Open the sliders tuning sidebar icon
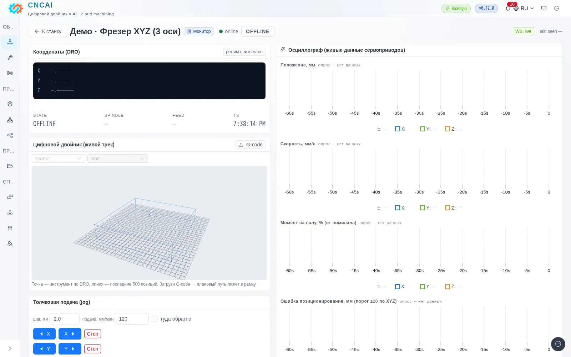The height and width of the screenshot is (357, 571). [x=10, y=73]
